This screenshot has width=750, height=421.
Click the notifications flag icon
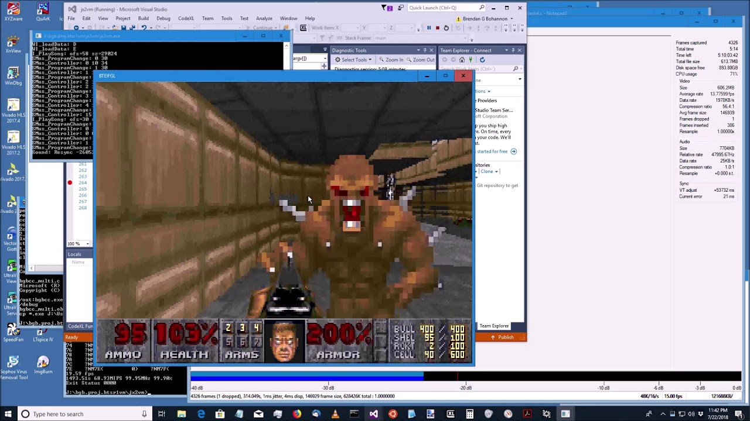pyautogui.click(x=385, y=8)
